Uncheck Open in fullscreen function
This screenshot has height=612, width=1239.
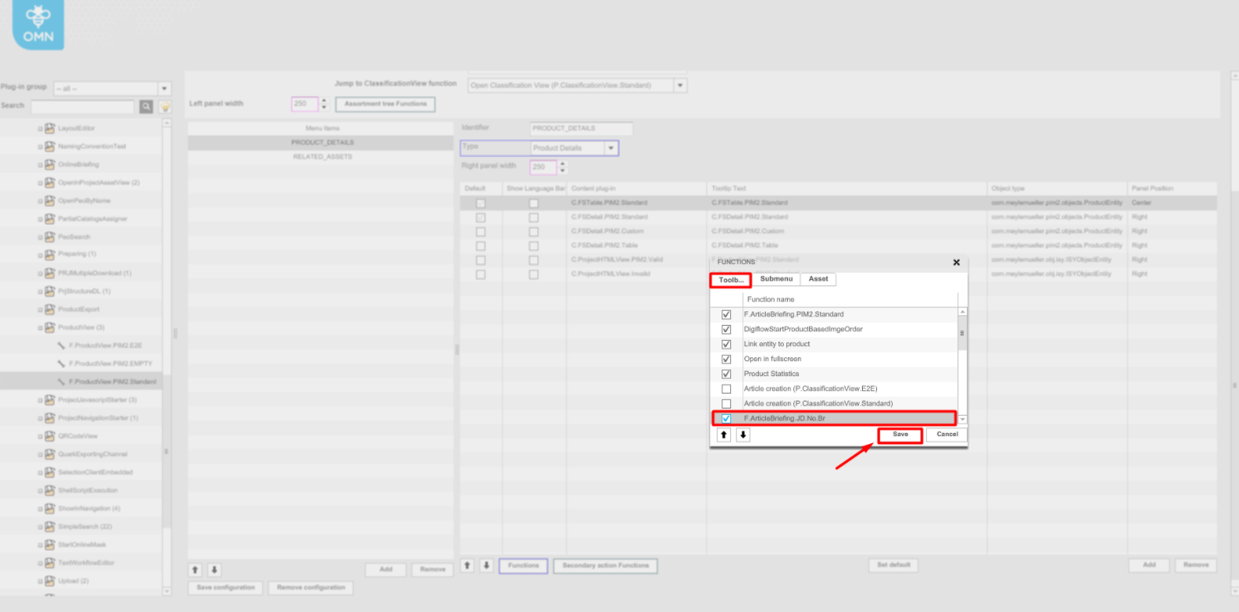(726, 360)
